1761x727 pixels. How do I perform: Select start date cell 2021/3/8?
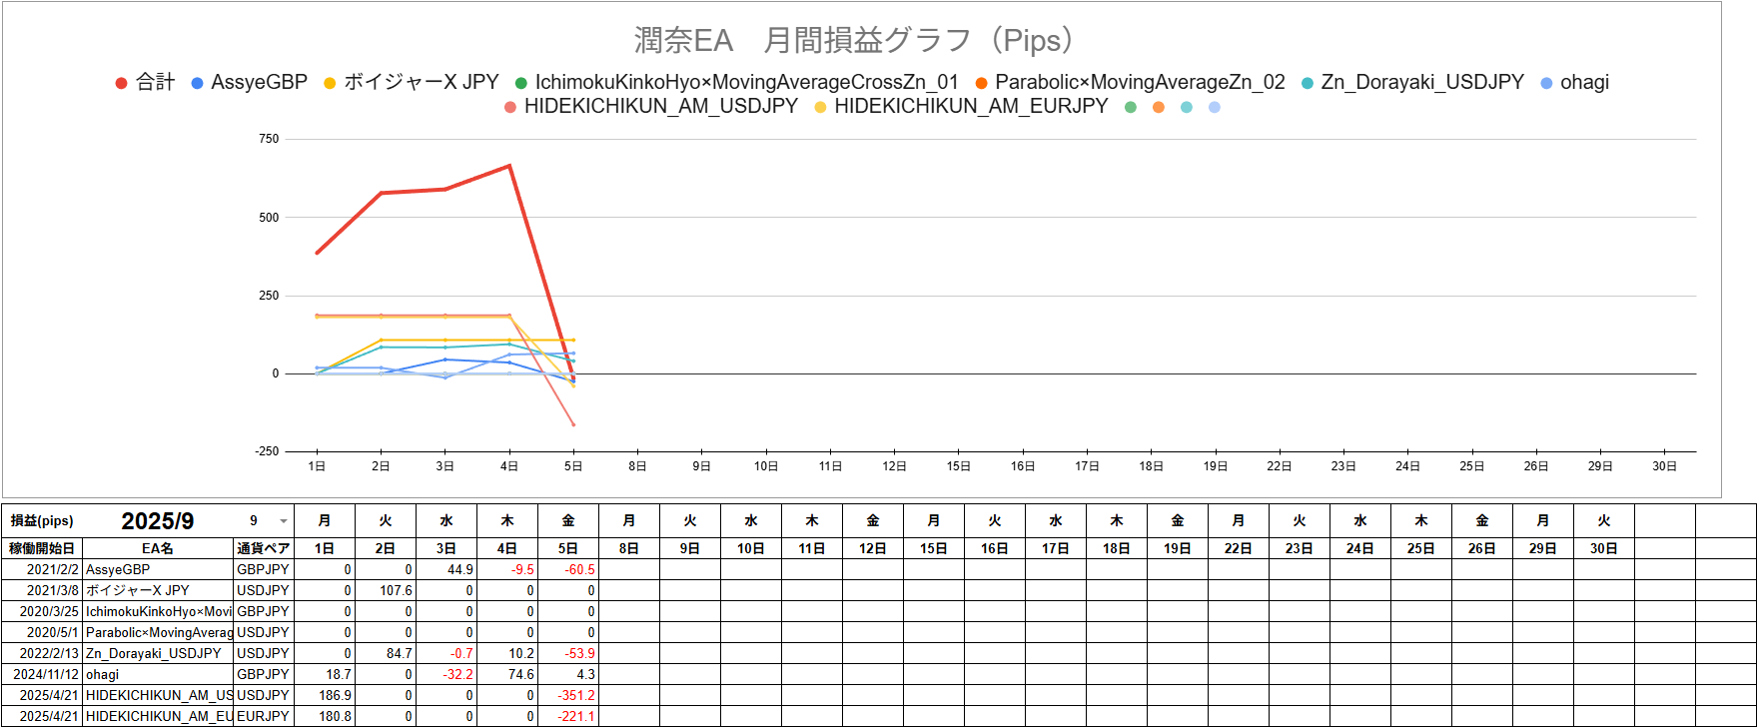pos(42,590)
